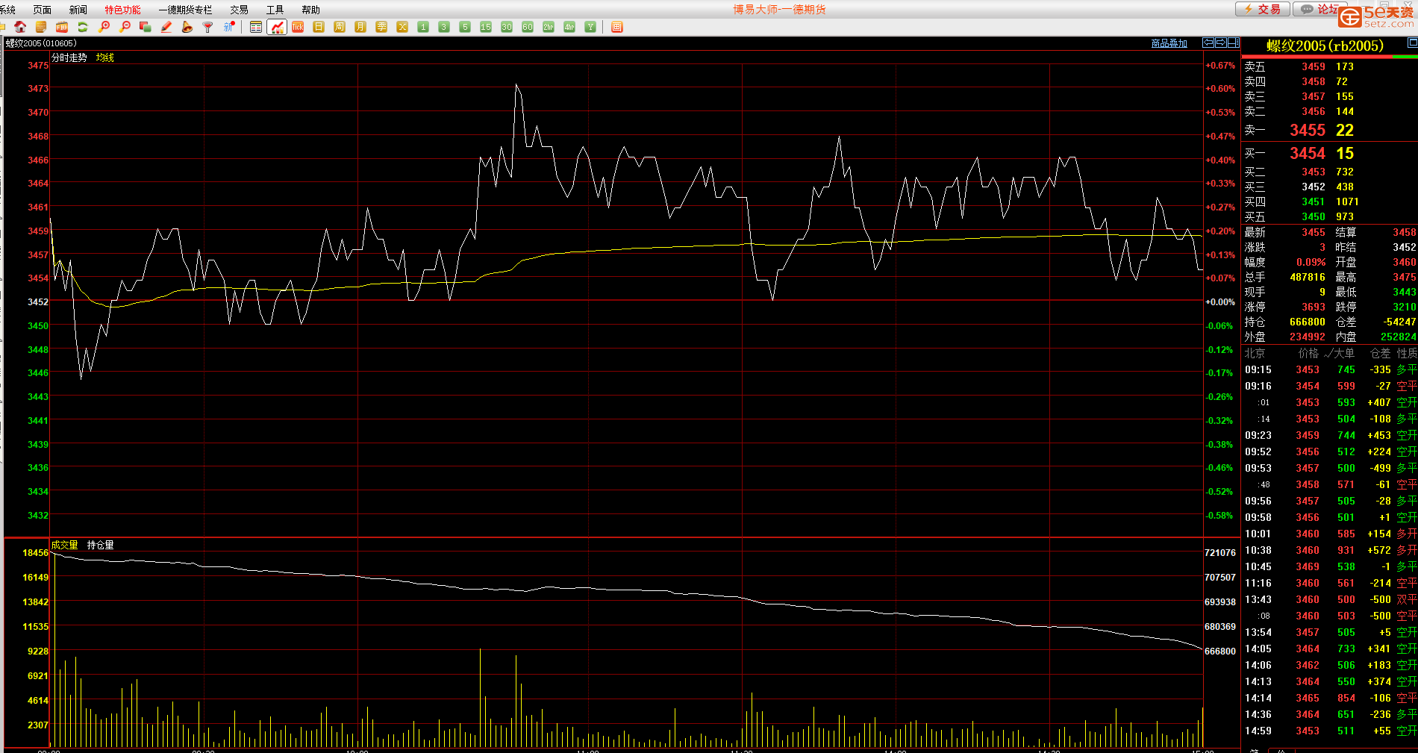This screenshot has height=753, width=1418.
Task: Toggle the daily (日) K-line period
Action: coord(319,27)
